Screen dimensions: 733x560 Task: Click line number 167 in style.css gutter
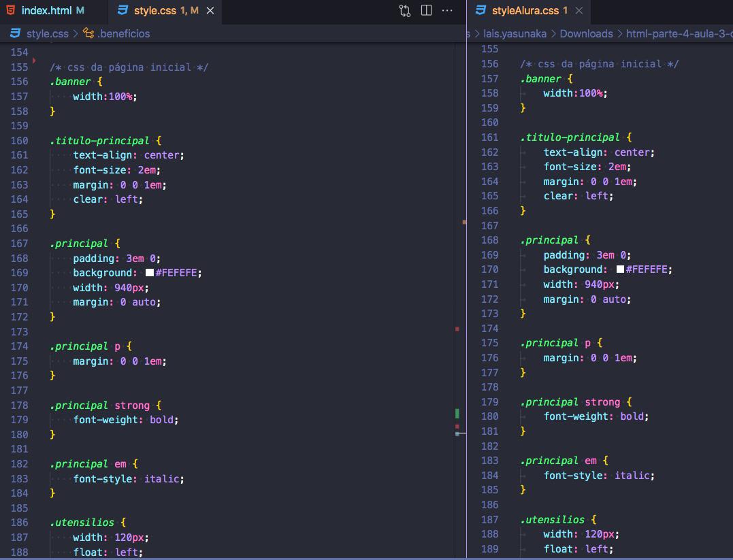19,244
